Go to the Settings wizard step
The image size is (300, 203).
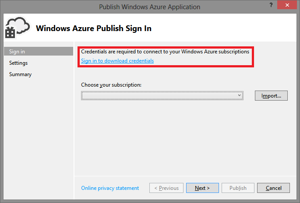[x=18, y=63]
